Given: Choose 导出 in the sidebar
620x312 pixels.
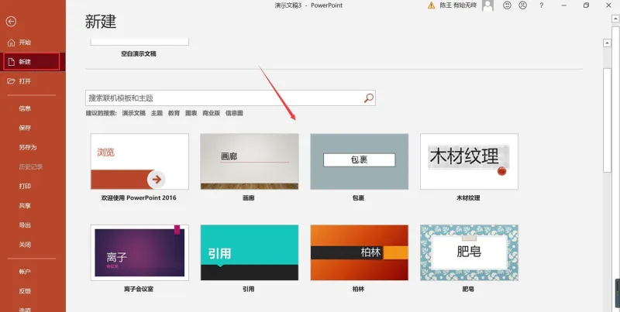Looking at the screenshot, I should tap(25, 225).
